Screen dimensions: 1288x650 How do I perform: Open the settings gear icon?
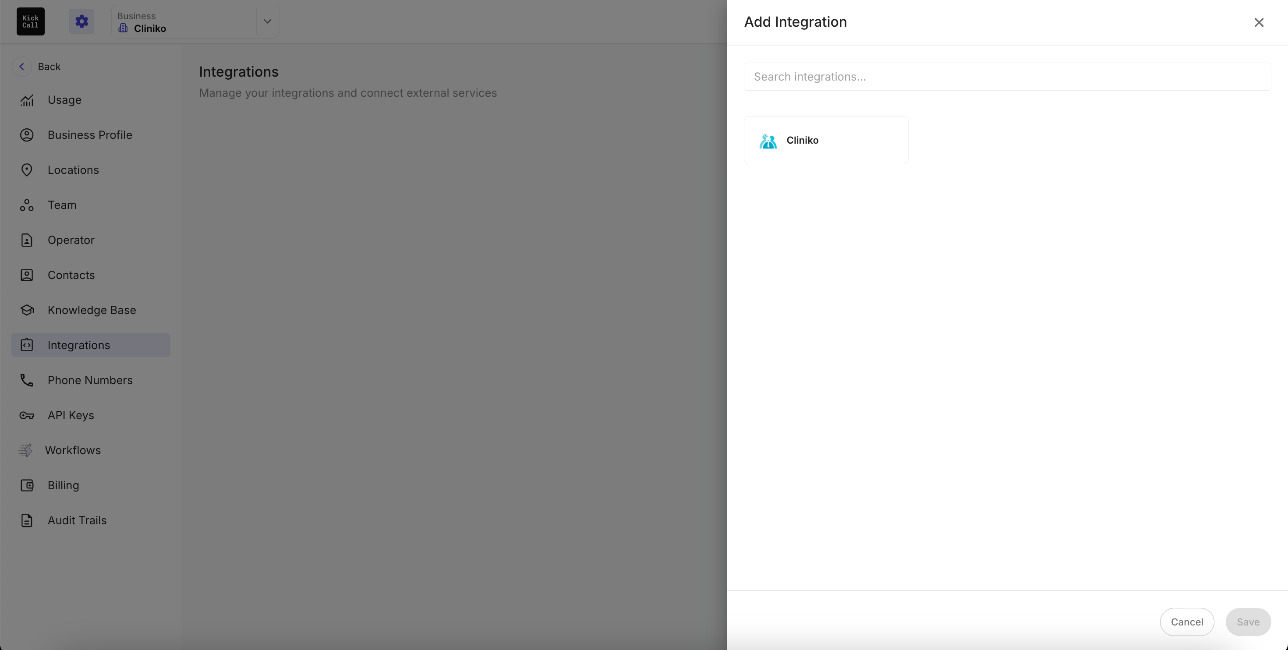[81, 21]
